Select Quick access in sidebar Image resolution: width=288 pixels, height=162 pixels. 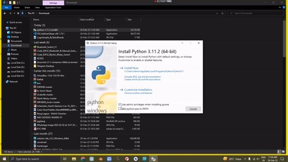[15, 22]
